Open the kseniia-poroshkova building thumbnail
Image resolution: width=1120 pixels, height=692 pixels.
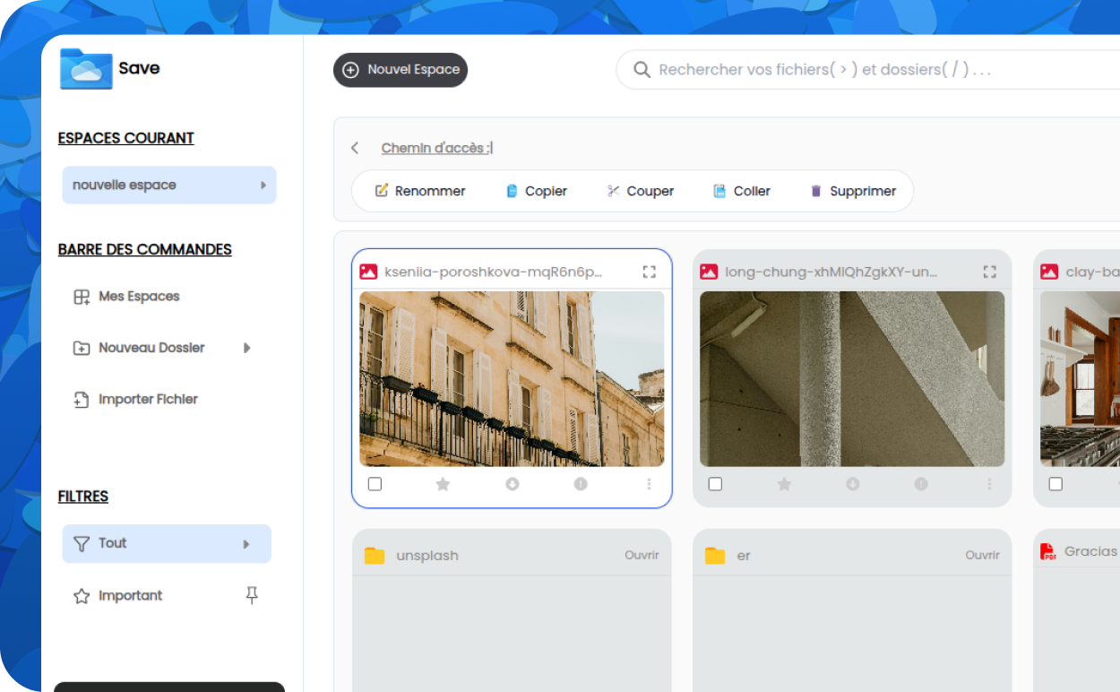(x=512, y=378)
